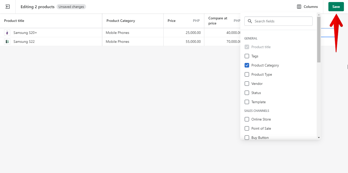The width and height of the screenshot is (348, 173).
Task: Uncheck the Product Category checkbox
Action: (x=247, y=65)
